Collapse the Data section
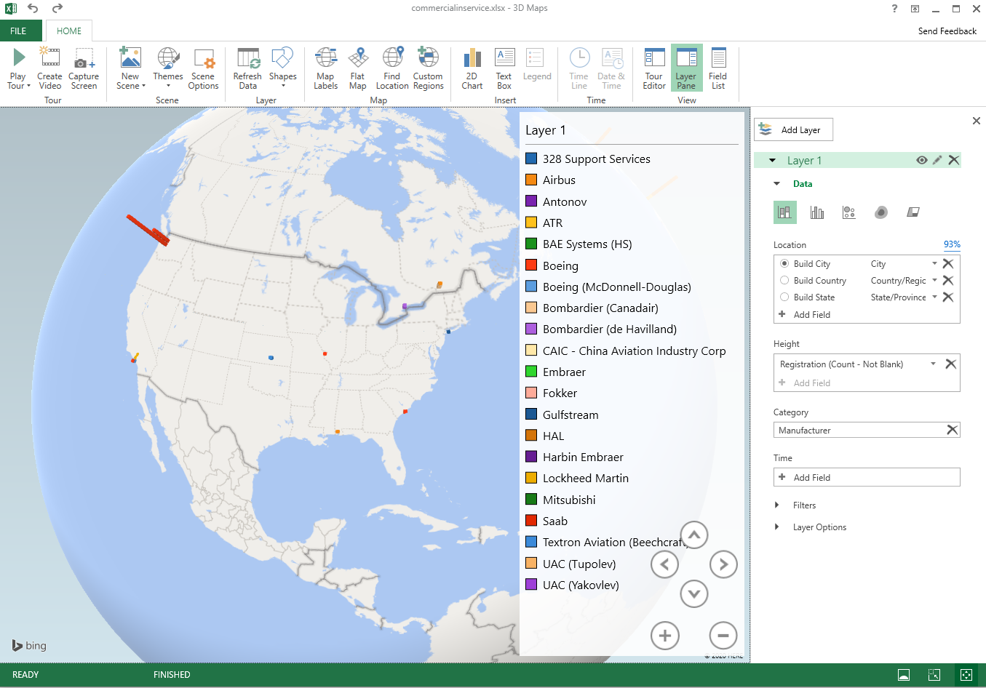986x688 pixels. pos(776,184)
